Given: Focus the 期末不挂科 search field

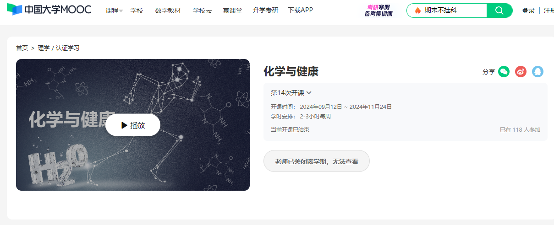Looking at the screenshot, I should pyautogui.click(x=454, y=11).
